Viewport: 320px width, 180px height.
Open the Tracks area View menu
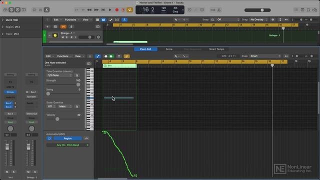point(86,20)
